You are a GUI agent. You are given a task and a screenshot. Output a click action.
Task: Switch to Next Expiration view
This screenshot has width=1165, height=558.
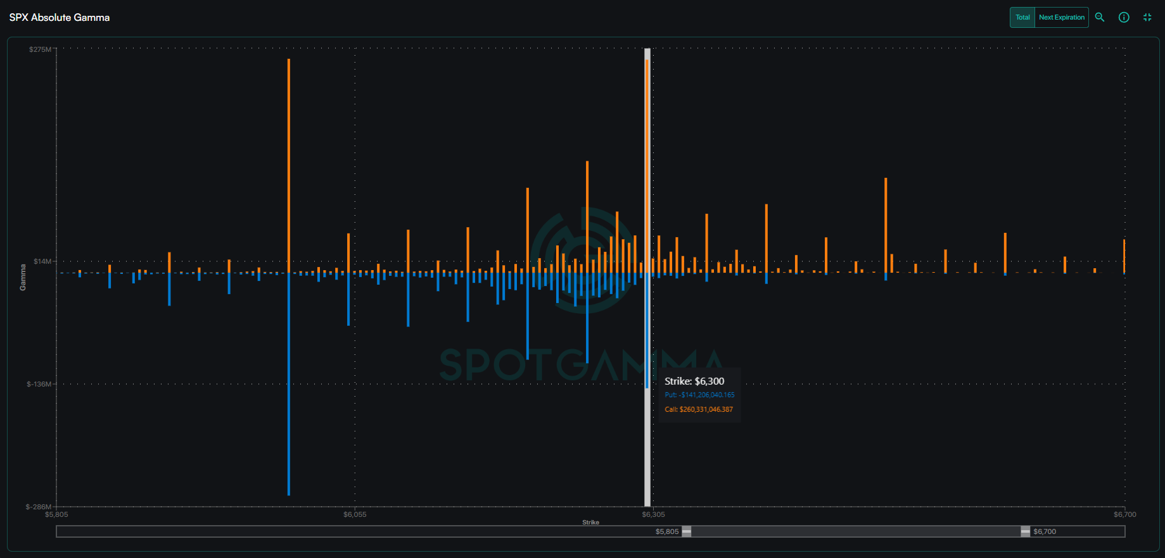(1062, 18)
